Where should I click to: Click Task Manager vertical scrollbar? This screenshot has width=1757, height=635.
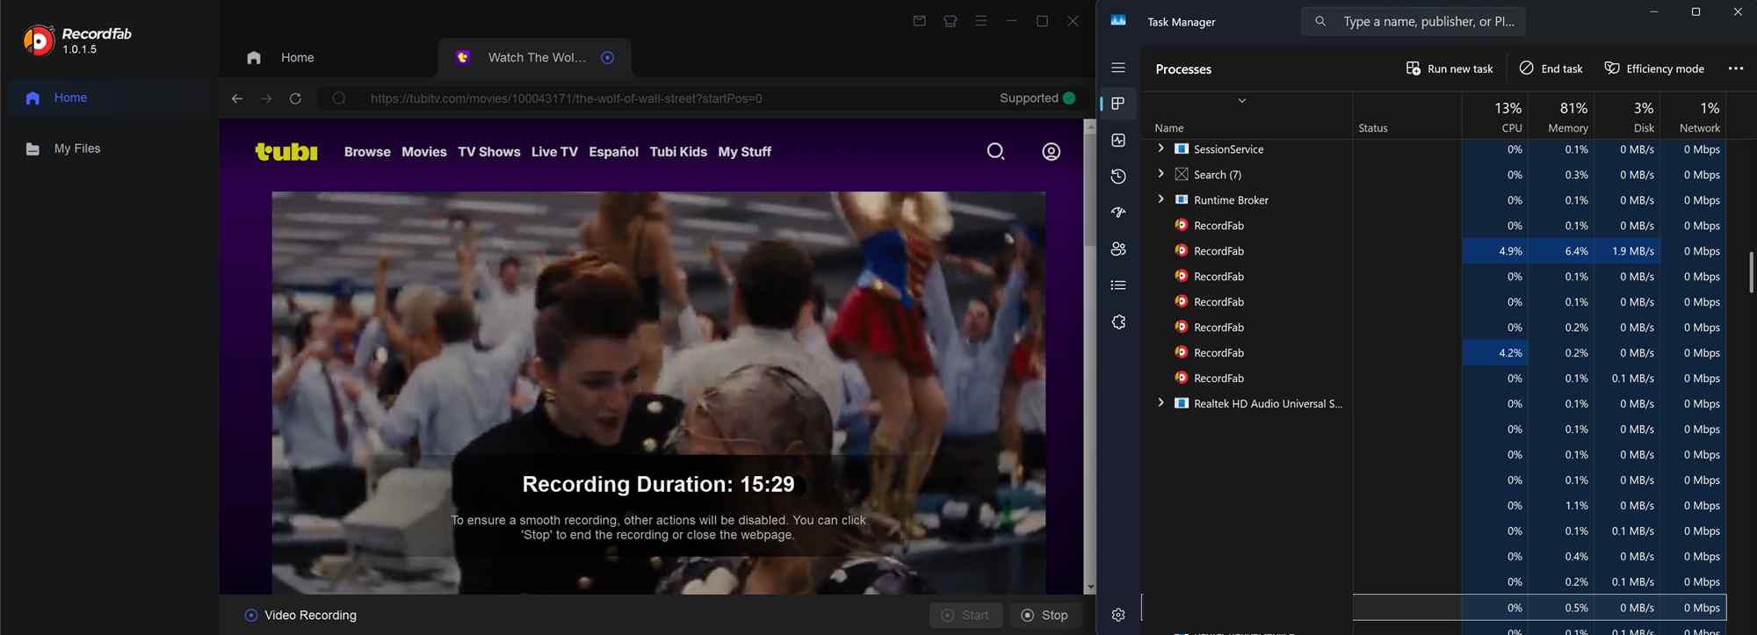pyautogui.click(x=1751, y=272)
